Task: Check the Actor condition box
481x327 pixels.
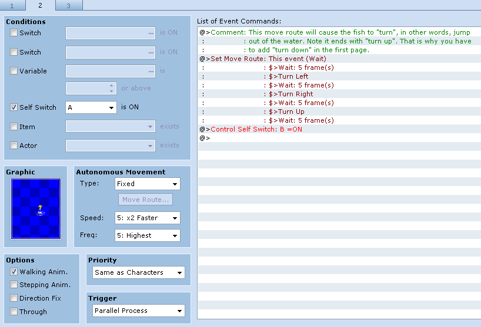Action: tap(14, 146)
